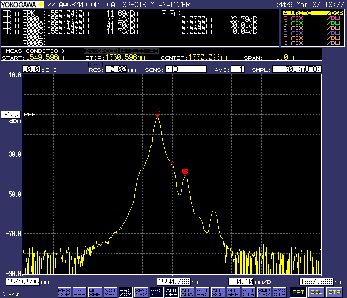The image size is (347, 298).
Task: Toggle the VAC WL vacuum wavelength icon
Action: [x=156, y=292]
